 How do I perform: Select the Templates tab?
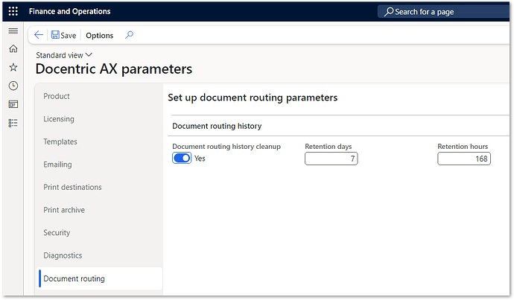(98, 142)
